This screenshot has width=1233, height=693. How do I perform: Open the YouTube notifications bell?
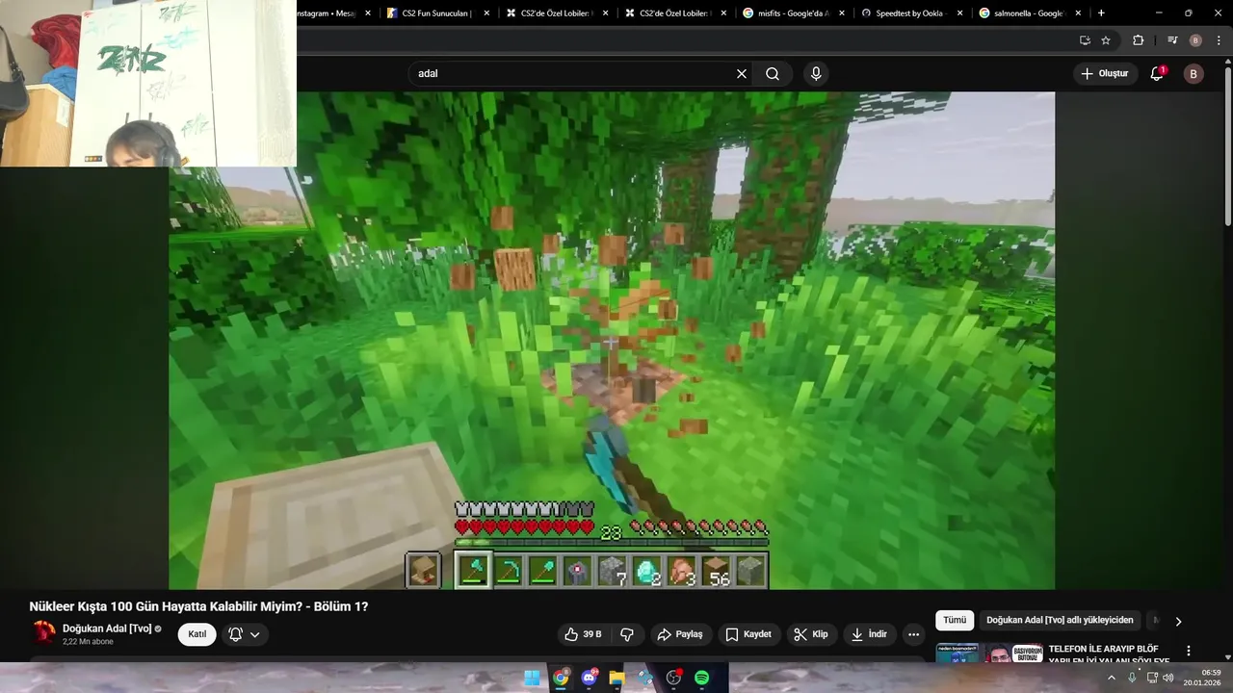coord(1158,73)
